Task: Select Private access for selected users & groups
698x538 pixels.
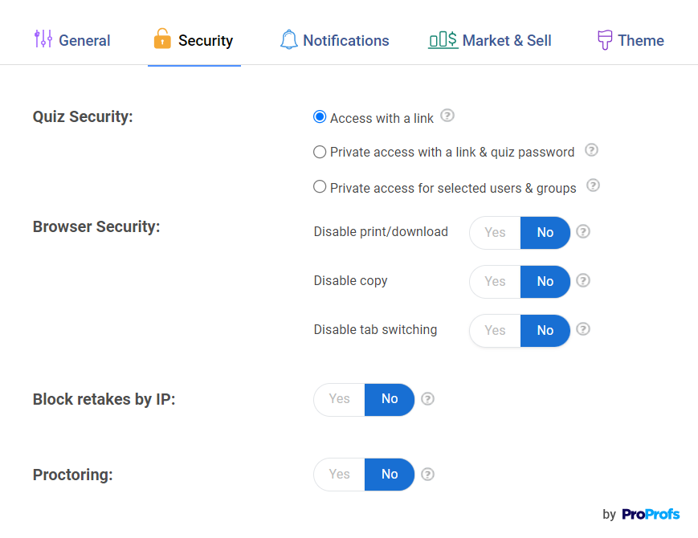Action: 320,187
